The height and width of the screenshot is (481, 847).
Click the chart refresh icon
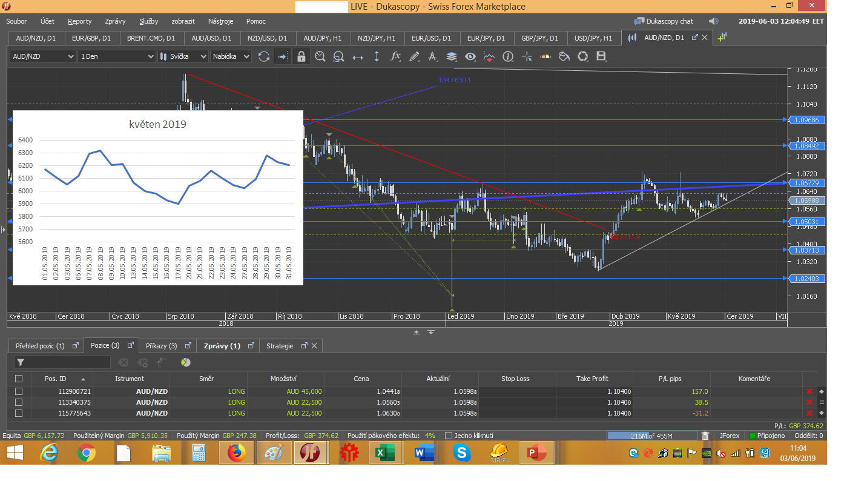click(264, 56)
